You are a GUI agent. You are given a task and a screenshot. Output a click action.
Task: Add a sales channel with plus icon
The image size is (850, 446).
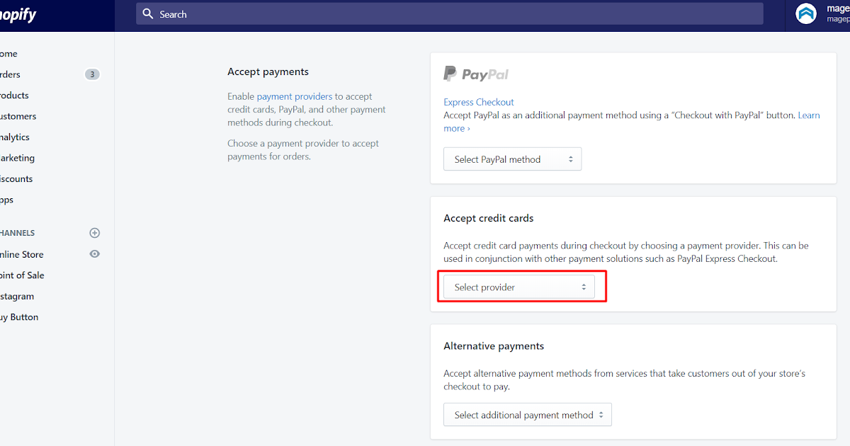click(95, 233)
